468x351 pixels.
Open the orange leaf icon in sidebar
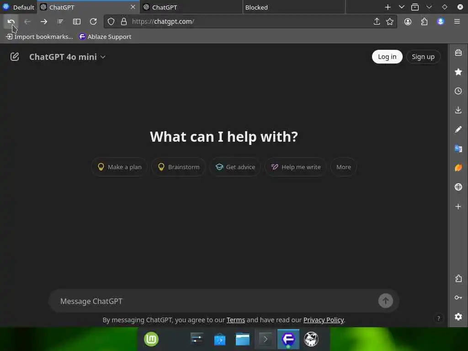coord(458,168)
